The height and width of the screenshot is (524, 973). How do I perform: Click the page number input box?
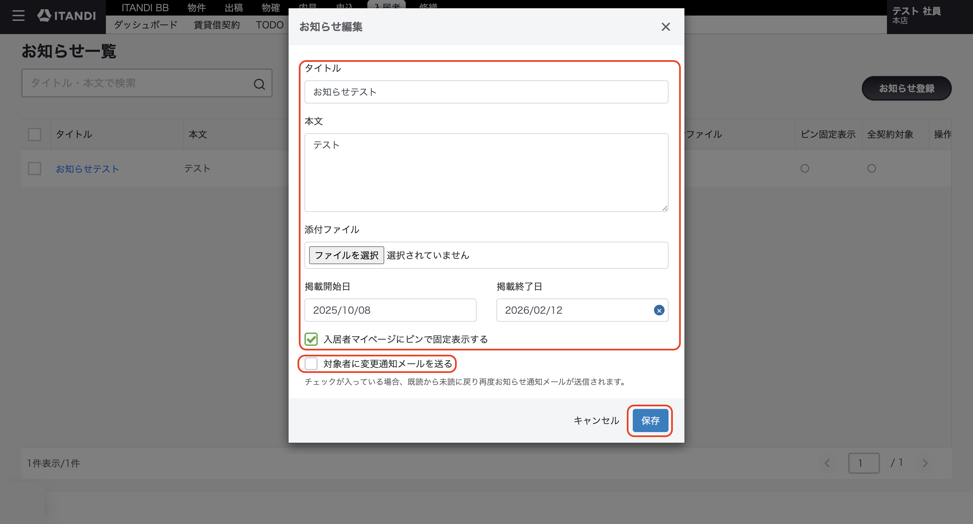point(863,463)
